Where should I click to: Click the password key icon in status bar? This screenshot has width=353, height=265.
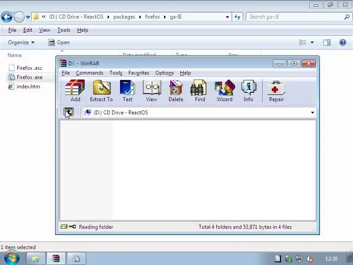(x=72, y=227)
